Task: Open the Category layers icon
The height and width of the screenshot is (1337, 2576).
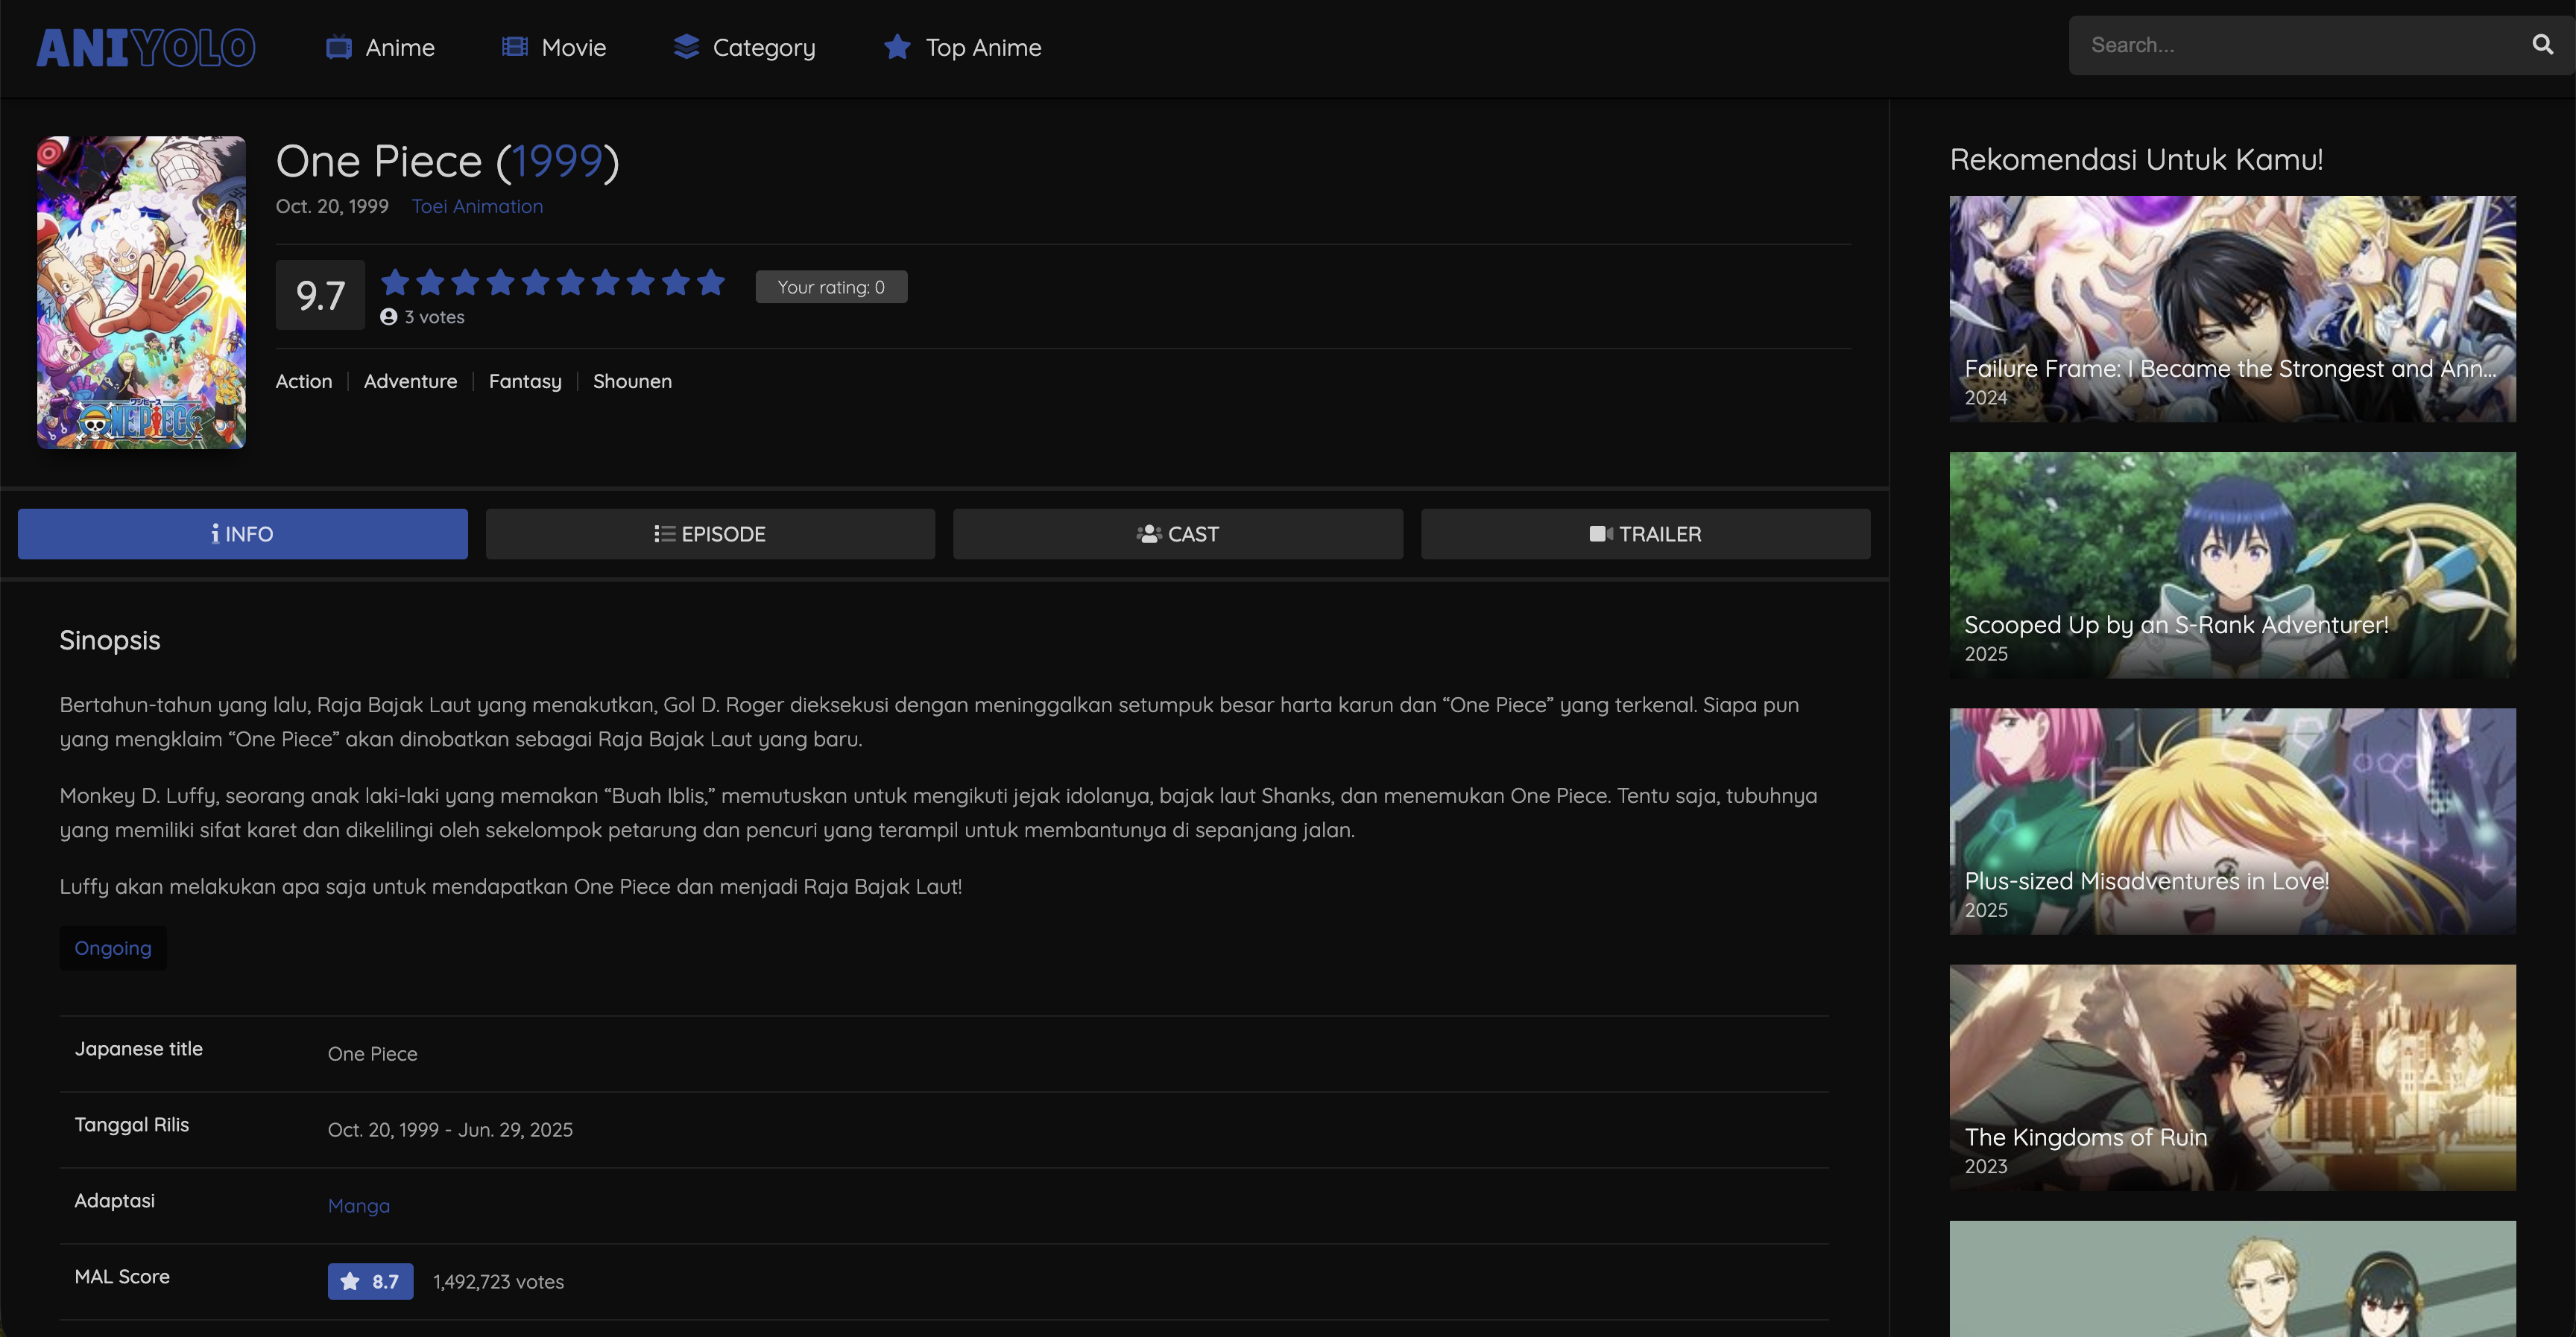Action: click(x=685, y=46)
